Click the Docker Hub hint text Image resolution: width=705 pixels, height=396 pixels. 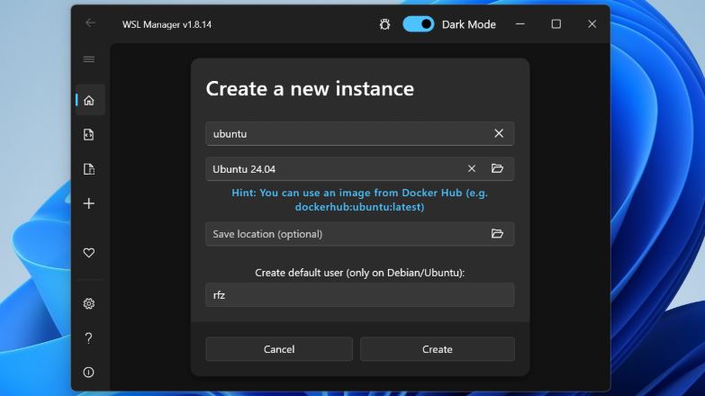(359, 200)
